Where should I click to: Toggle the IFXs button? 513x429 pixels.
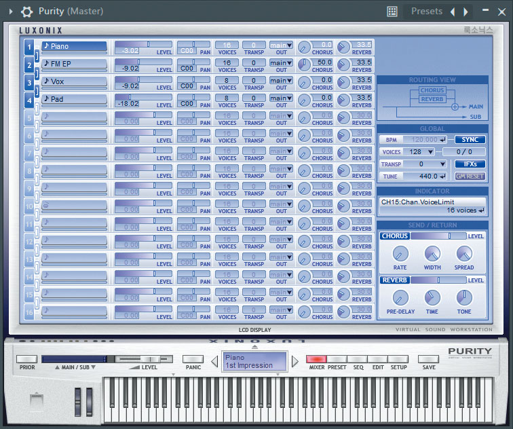470,164
